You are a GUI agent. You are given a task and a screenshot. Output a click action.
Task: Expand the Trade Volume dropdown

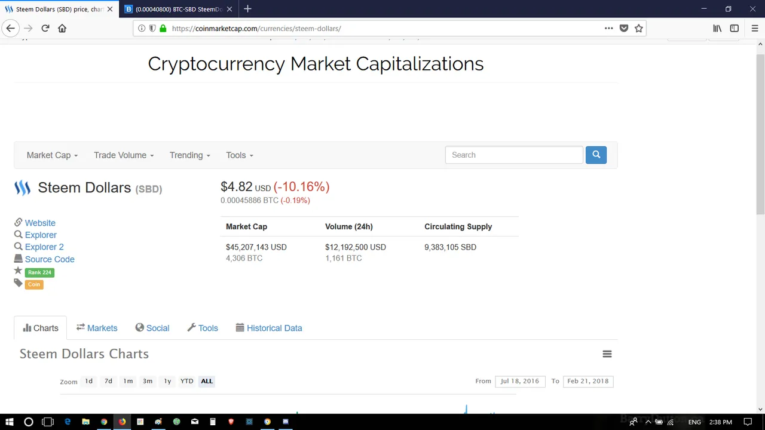click(124, 155)
